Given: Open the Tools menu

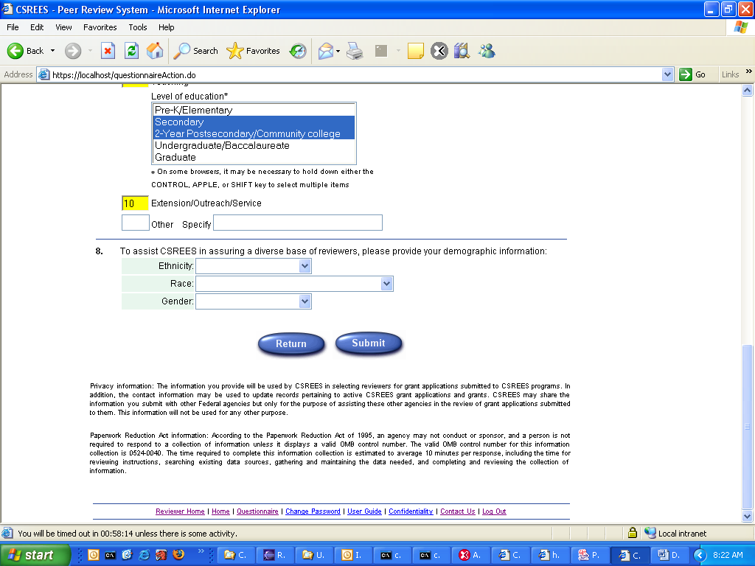Looking at the screenshot, I should pos(138,27).
